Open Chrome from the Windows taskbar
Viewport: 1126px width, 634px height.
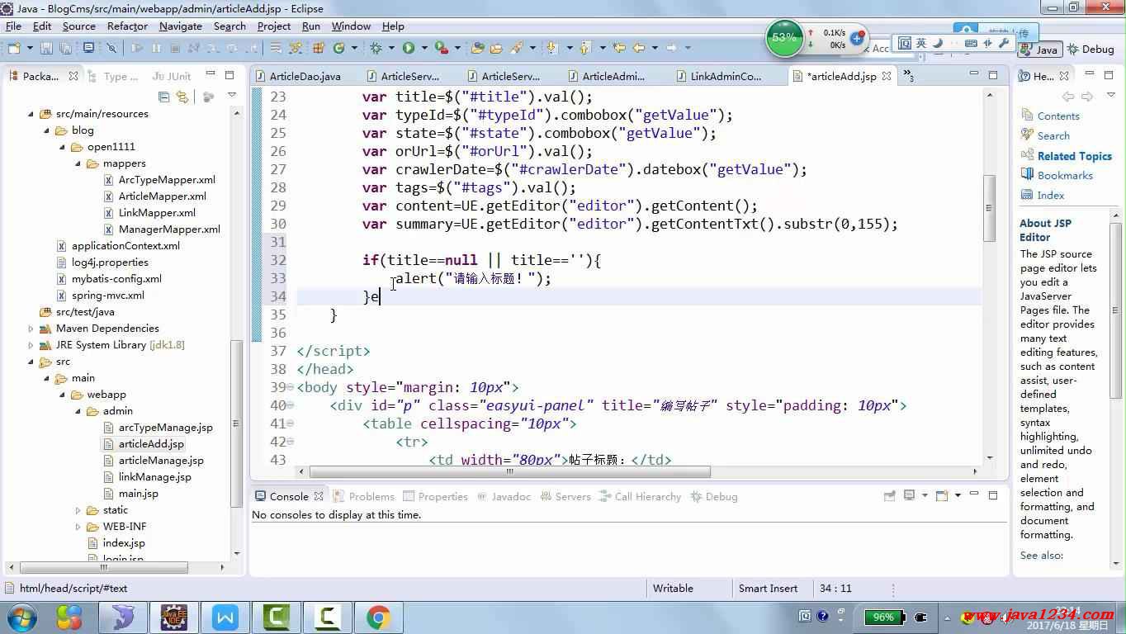[x=379, y=617]
